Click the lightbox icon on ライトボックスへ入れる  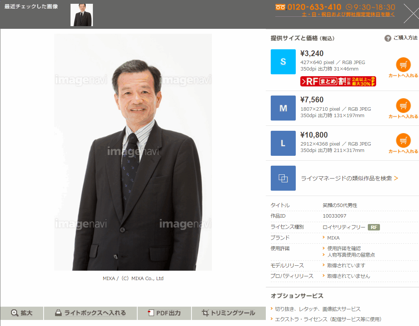click(x=58, y=313)
